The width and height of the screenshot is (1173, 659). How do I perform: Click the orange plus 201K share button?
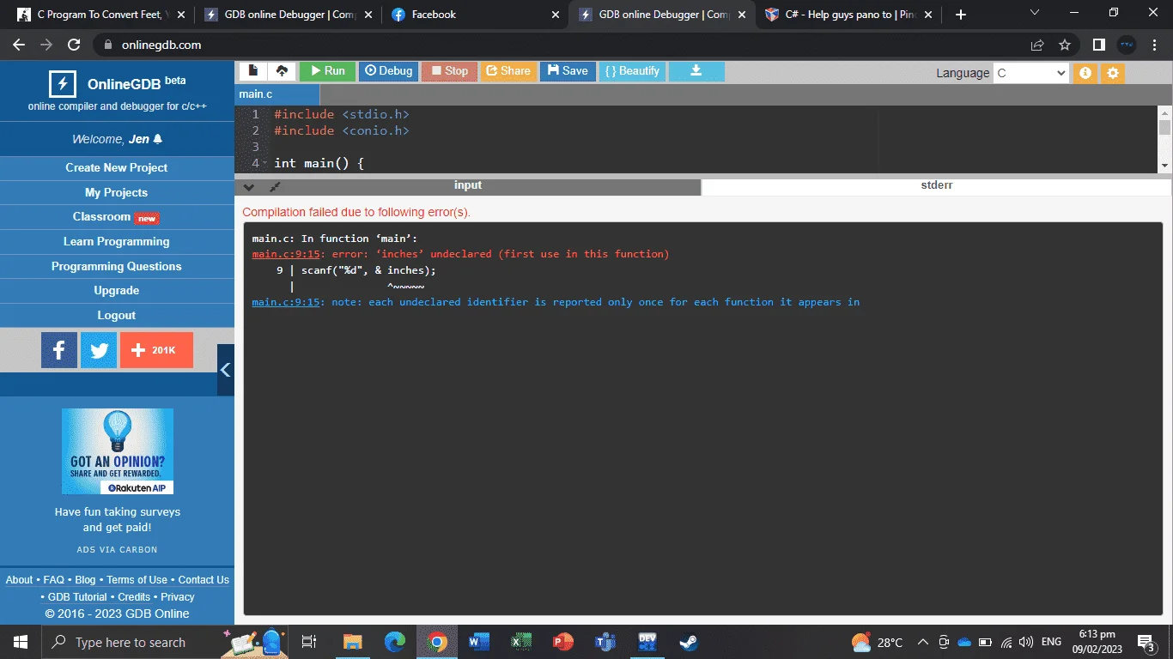point(156,350)
